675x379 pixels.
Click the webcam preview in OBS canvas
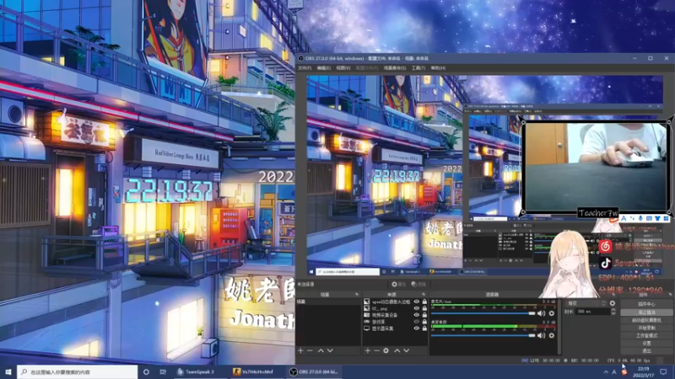click(x=596, y=167)
